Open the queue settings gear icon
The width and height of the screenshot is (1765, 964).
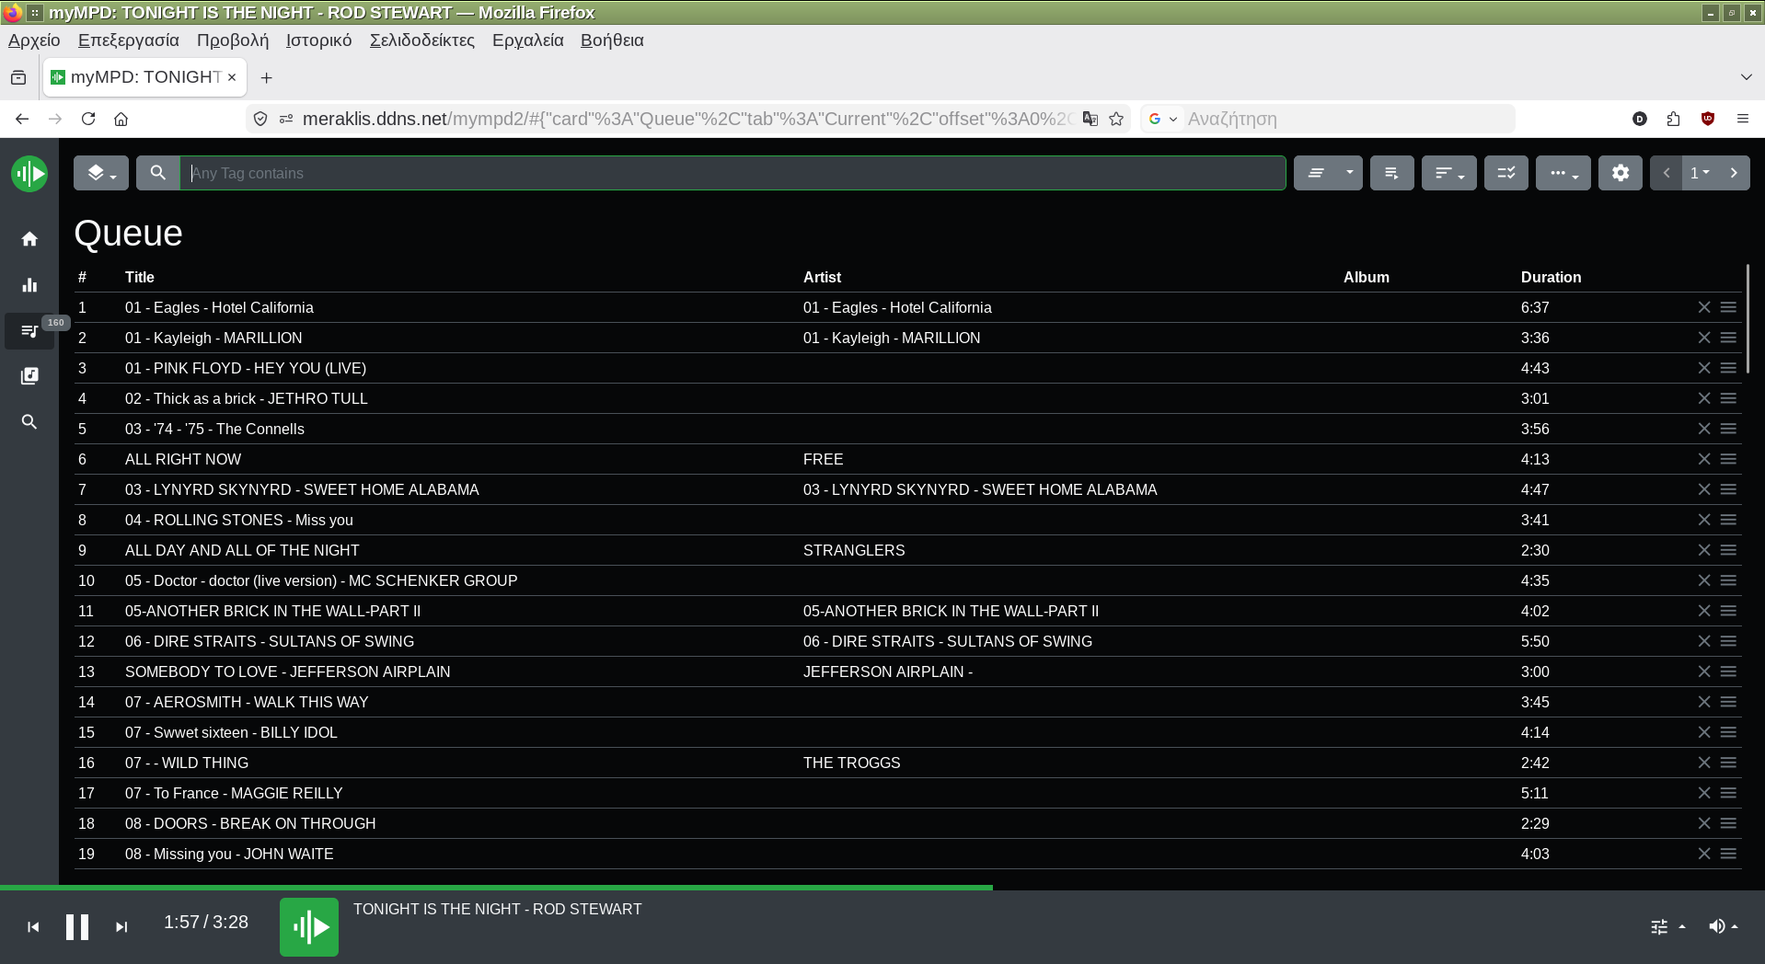(1620, 173)
